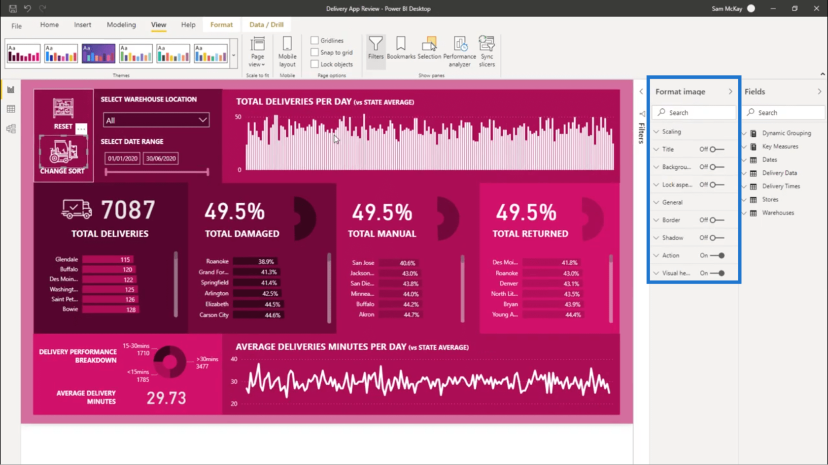The width and height of the screenshot is (828, 465).
Task: Open the Sync slicers pane
Action: tap(487, 52)
